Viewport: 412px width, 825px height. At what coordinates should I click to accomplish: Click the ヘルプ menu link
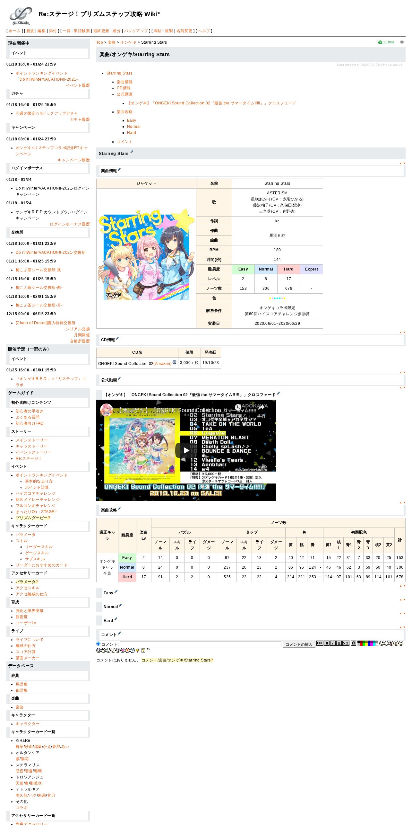tap(204, 31)
